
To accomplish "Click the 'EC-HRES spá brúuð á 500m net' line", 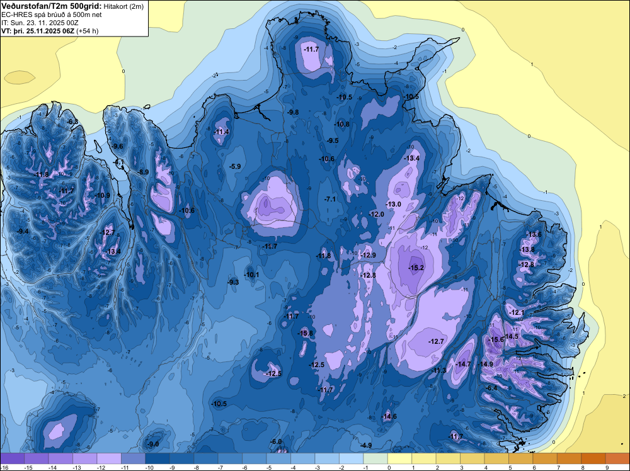I will [x=52, y=15].
